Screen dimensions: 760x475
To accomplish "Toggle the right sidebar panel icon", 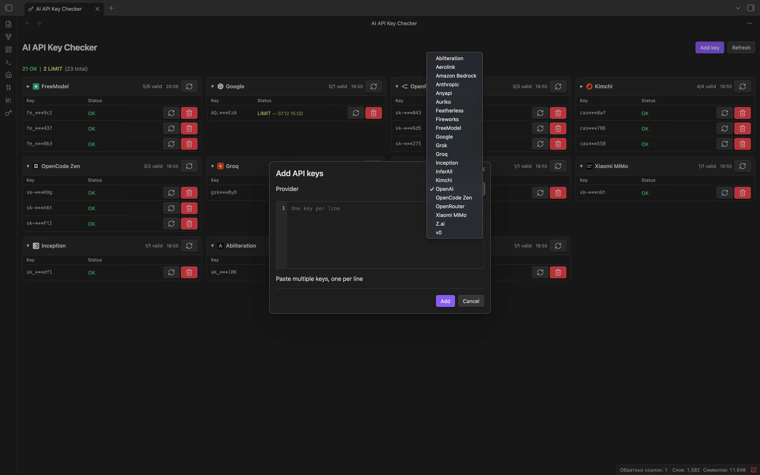I will click(751, 8).
